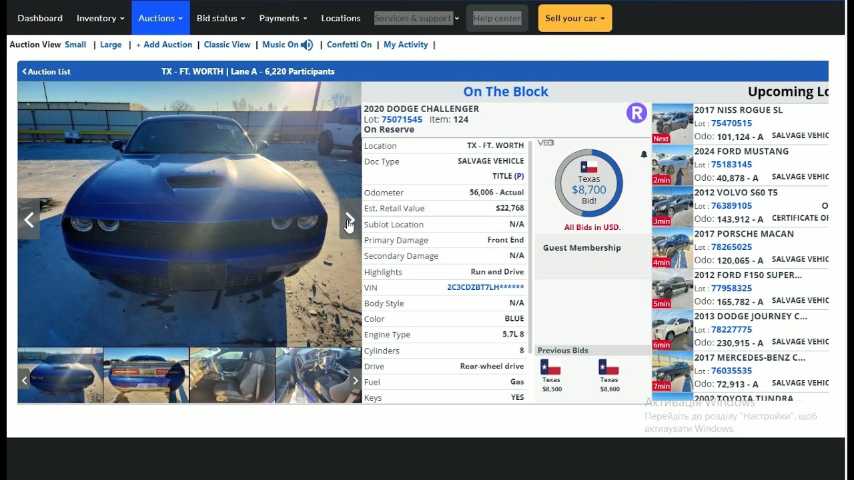Click the $8,700 current bid circle
Screen dimensions: 854x480
pyautogui.click(x=588, y=183)
